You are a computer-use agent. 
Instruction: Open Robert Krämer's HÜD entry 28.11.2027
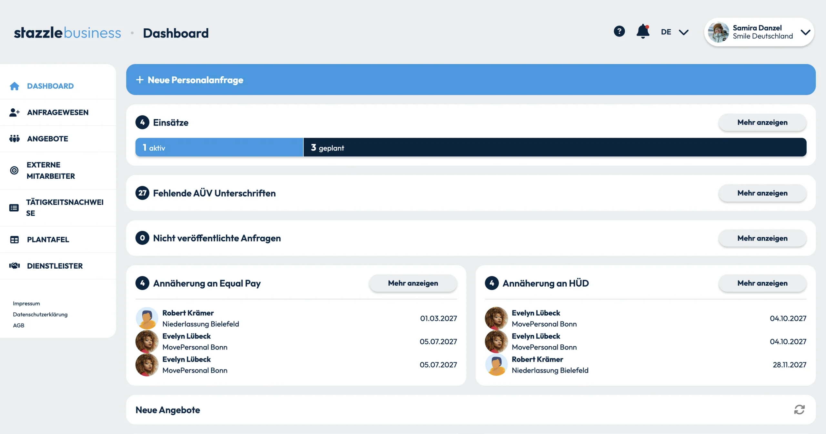[x=646, y=365]
